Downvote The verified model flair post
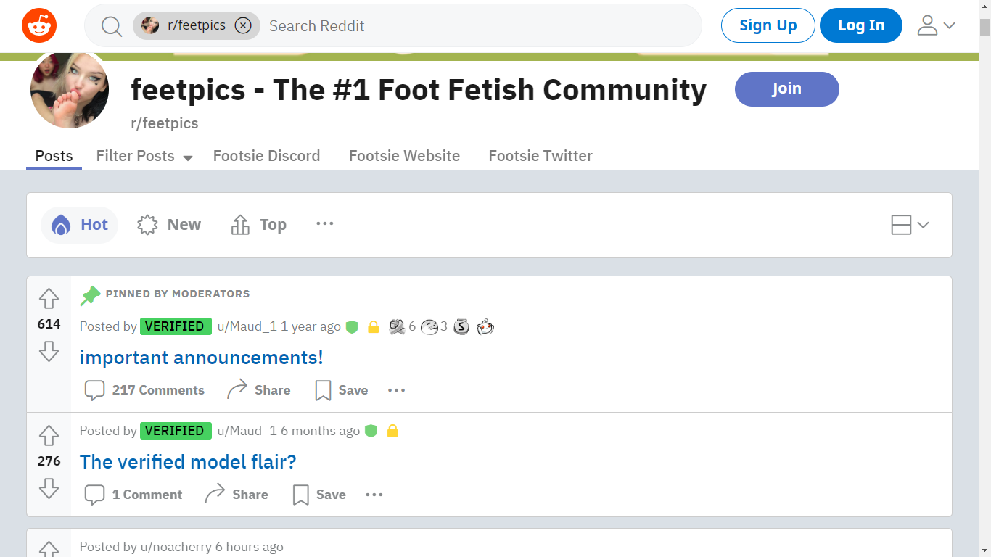Image resolution: width=991 pixels, height=557 pixels. (49, 488)
